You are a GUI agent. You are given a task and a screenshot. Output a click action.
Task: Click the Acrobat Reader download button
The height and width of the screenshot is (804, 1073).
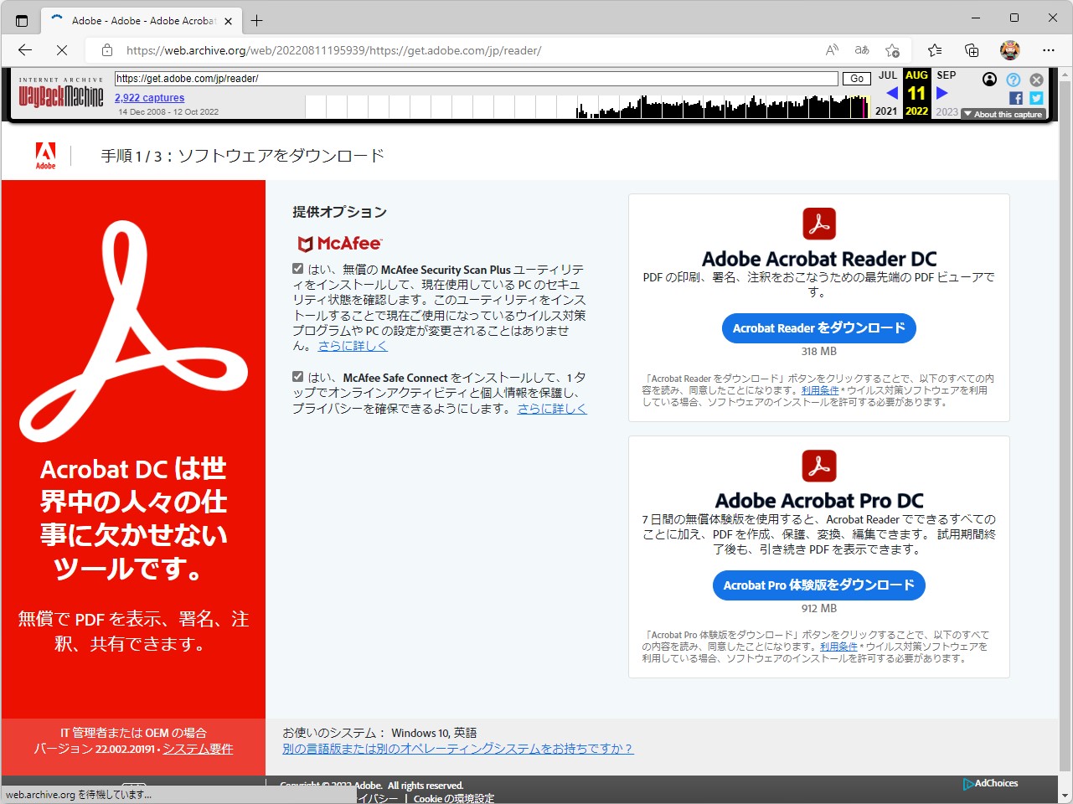[819, 328]
